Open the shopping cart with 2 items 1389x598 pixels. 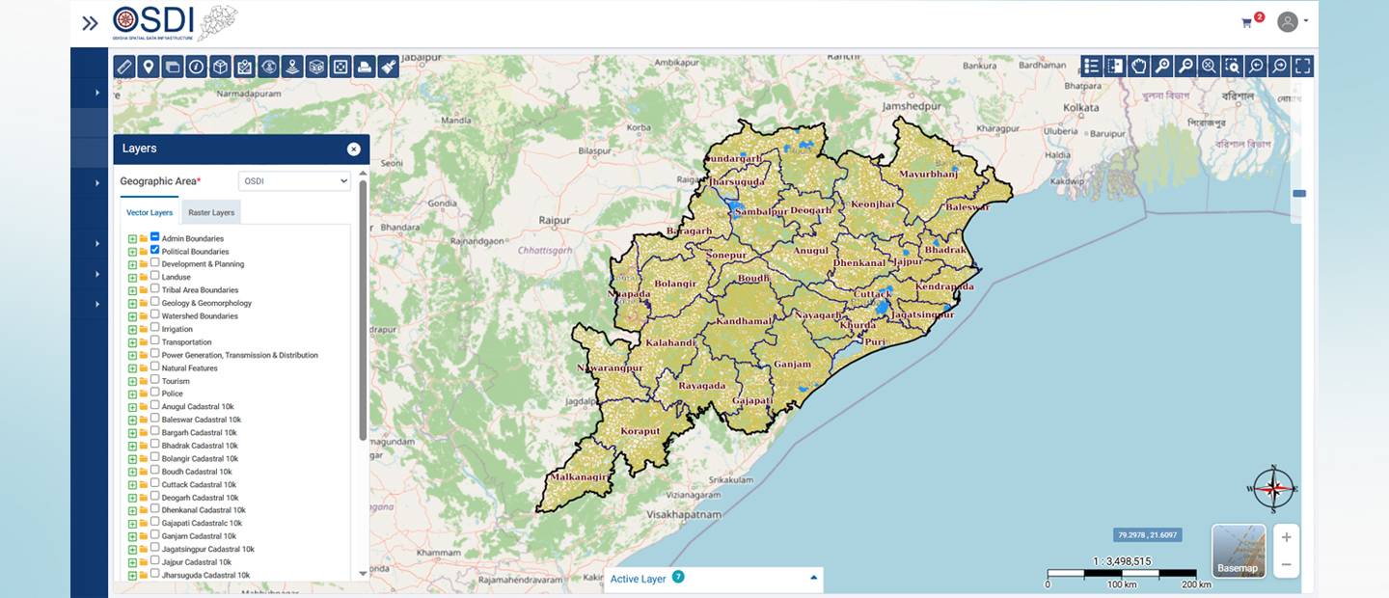(1251, 21)
